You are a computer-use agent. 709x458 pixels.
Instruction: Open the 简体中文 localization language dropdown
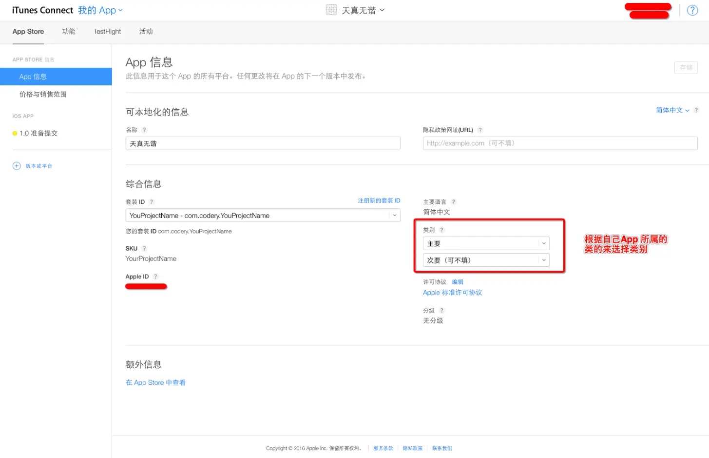pyautogui.click(x=672, y=110)
